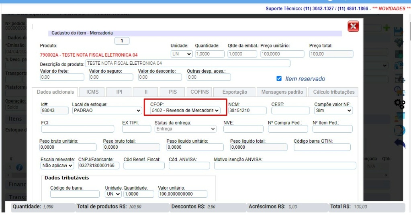Click the Nº Item Ped. field

pos(332,129)
